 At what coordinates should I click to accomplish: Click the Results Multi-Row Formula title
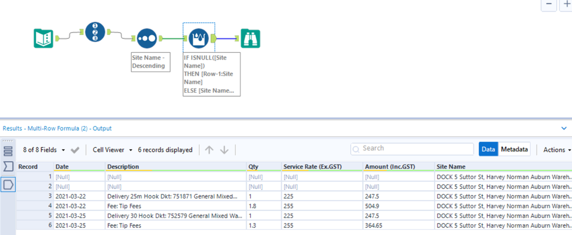pyautogui.click(x=57, y=128)
